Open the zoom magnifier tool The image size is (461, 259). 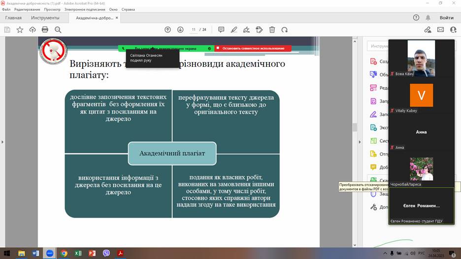pos(58,30)
